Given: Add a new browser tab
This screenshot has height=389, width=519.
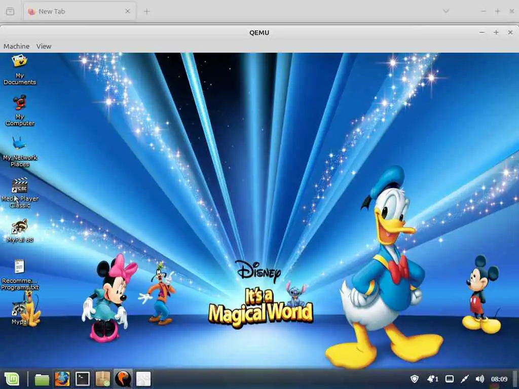Looking at the screenshot, I should pyautogui.click(x=146, y=11).
